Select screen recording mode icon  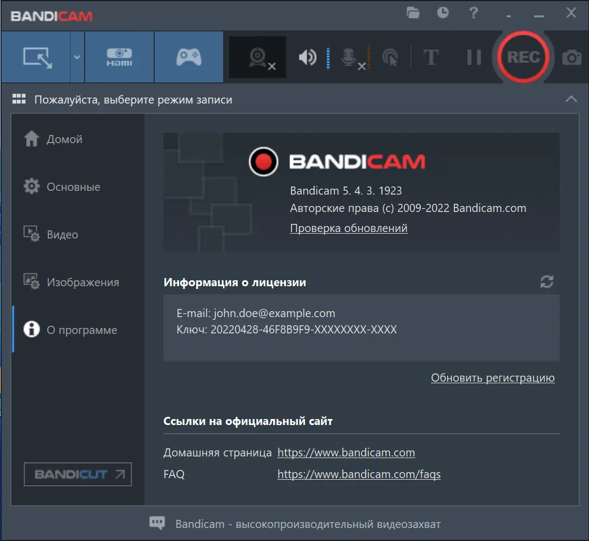click(x=37, y=57)
